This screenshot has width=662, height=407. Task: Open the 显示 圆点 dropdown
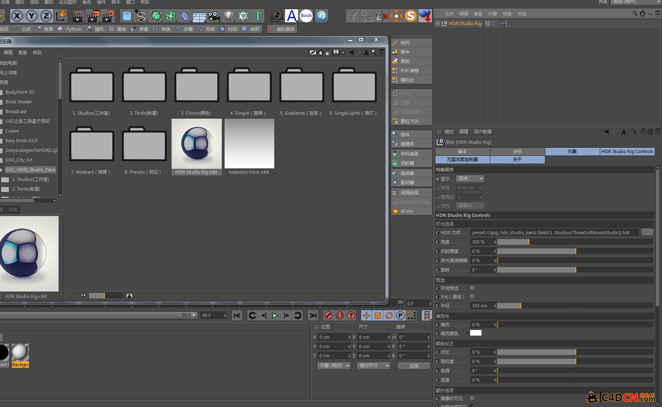(x=470, y=178)
